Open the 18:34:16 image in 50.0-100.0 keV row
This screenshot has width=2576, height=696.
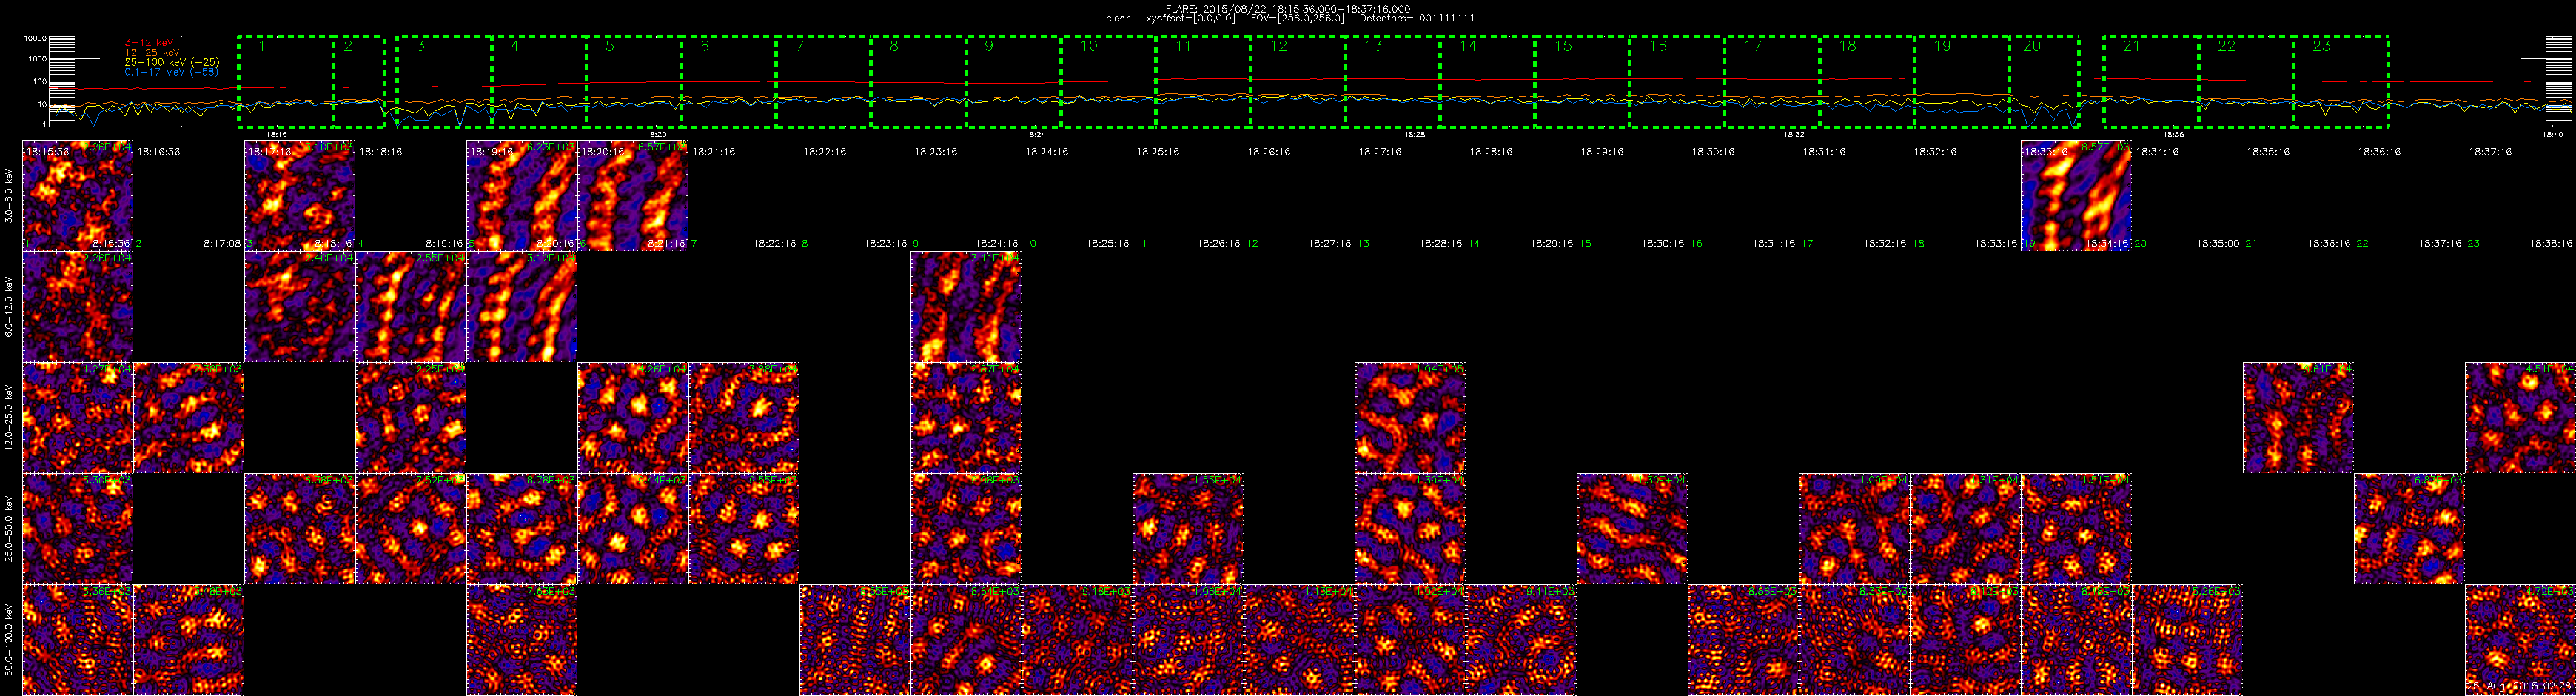coord(2187,640)
